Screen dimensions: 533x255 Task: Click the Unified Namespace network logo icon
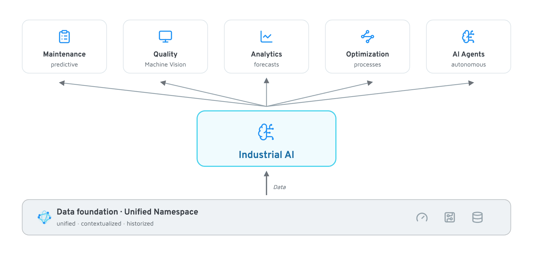coord(44,217)
